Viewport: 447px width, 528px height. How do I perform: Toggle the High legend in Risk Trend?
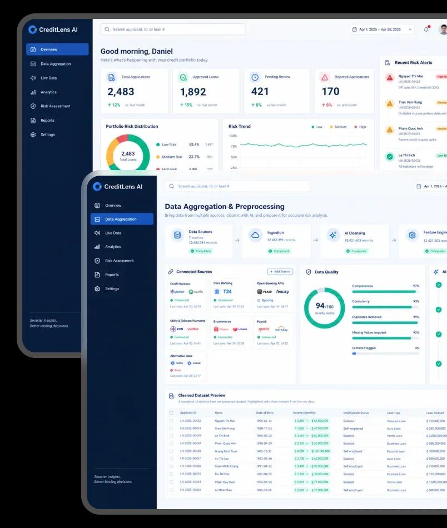pos(360,127)
